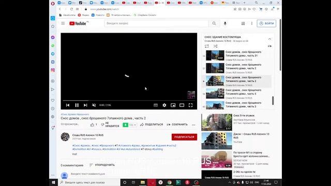This screenshot has height=186, width=331.
Task: Open Opera sidebar history clock
Action: point(53,109)
